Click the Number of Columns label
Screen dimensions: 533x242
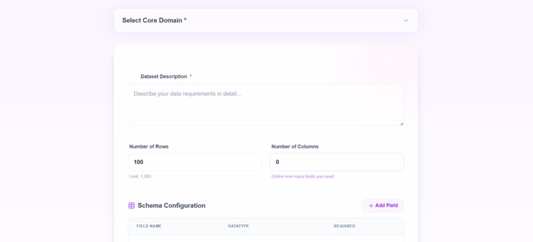click(x=295, y=147)
